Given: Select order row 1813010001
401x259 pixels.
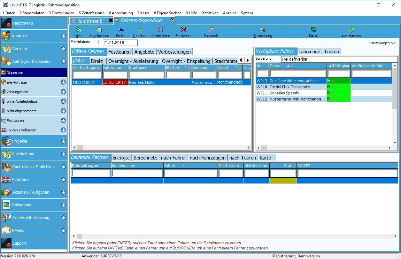Looking at the screenshot, I should pos(161,82).
